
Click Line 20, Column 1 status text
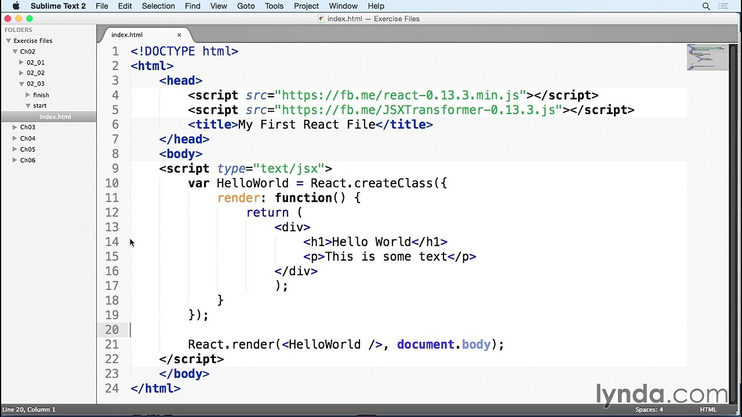pos(29,409)
